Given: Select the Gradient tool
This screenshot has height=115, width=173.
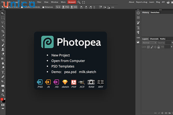Looking at the screenshot, I should (x=3, y=59).
